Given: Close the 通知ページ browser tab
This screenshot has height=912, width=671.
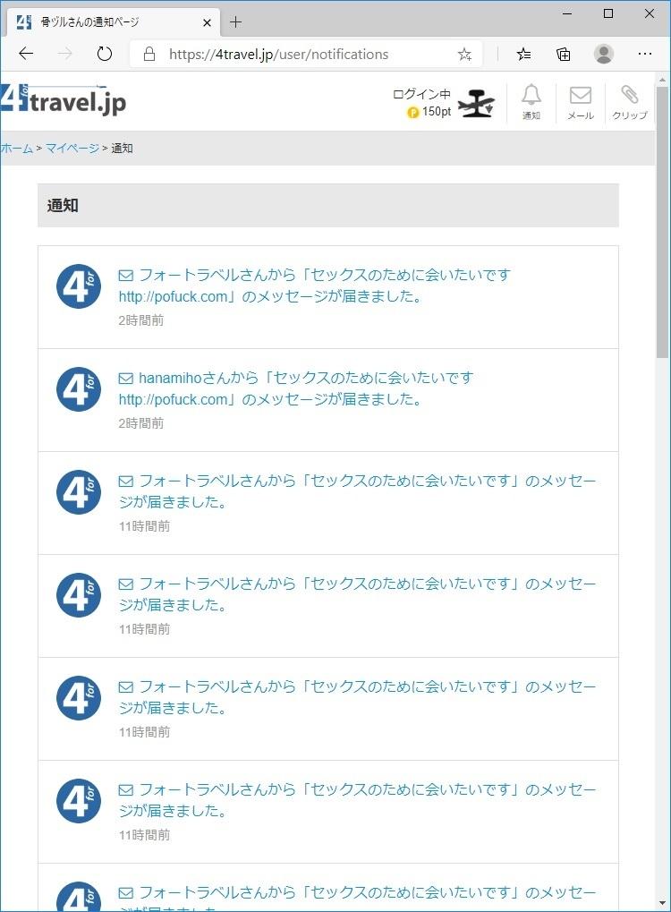Looking at the screenshot, I should [x=207, y=22].
